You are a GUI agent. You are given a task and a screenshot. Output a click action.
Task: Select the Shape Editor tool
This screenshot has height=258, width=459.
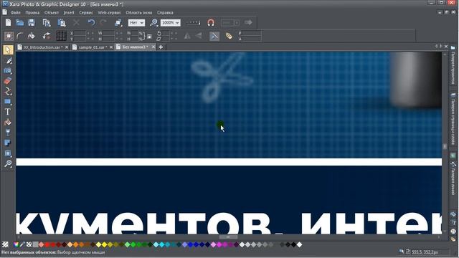tap(8, 91)
